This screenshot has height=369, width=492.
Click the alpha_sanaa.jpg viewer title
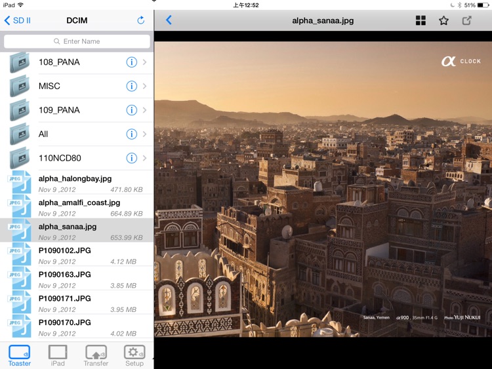[x=323, y=21]
